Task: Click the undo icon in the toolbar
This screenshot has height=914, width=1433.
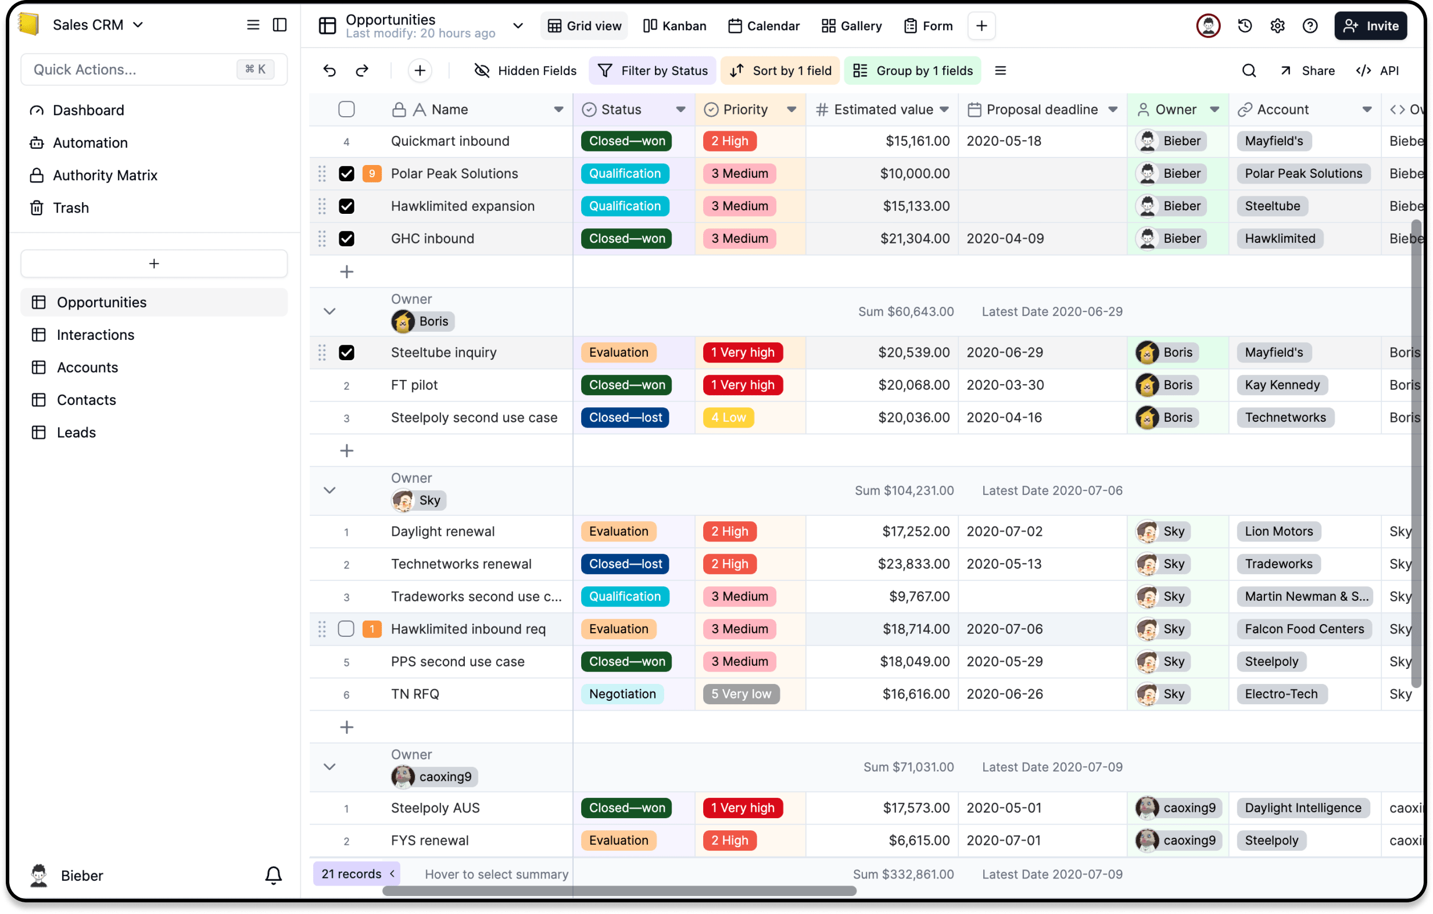Action: 329,70
